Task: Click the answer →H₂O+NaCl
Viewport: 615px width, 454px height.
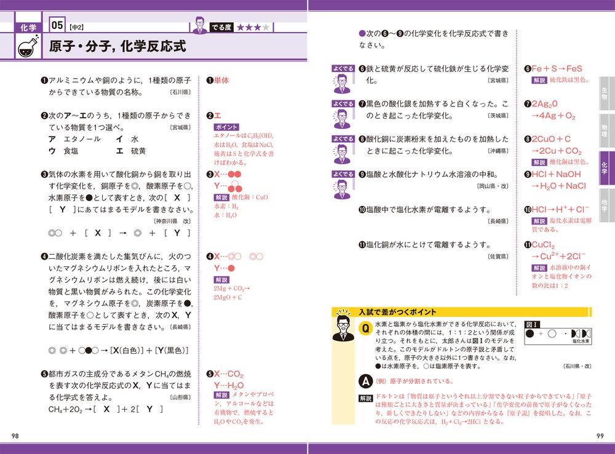Action: (x=558, y=186)
